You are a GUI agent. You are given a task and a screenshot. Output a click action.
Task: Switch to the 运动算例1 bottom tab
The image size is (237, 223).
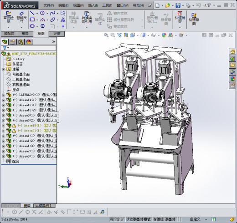[x=43, y=206]
